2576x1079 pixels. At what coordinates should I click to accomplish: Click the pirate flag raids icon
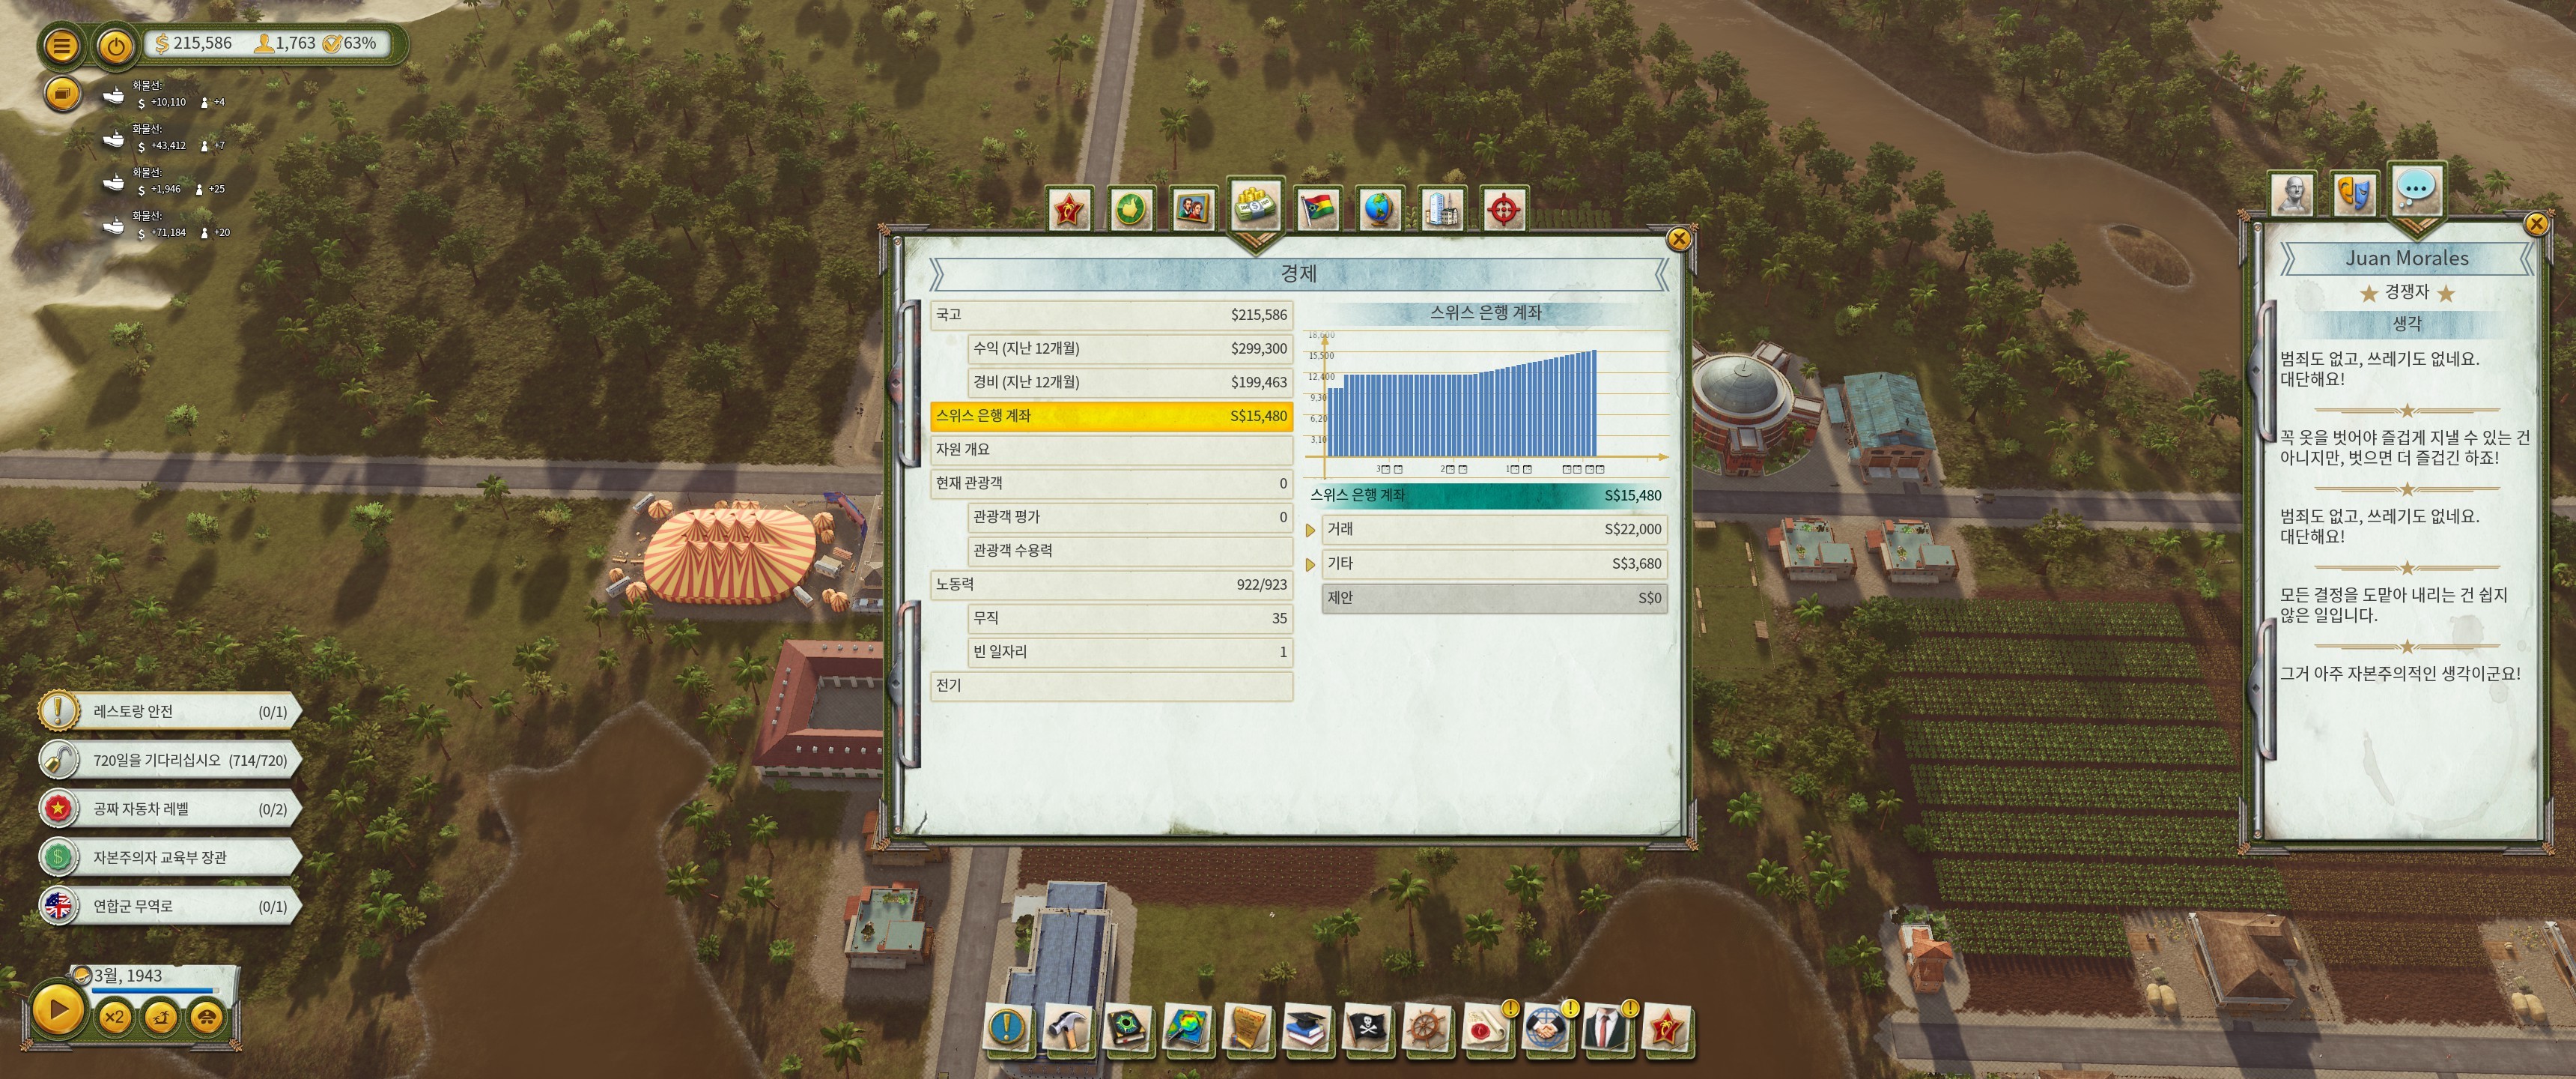point(1365,1029)
